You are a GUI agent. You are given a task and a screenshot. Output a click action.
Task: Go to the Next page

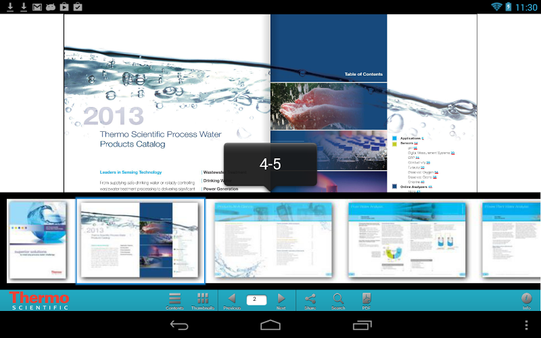(281, 301)
